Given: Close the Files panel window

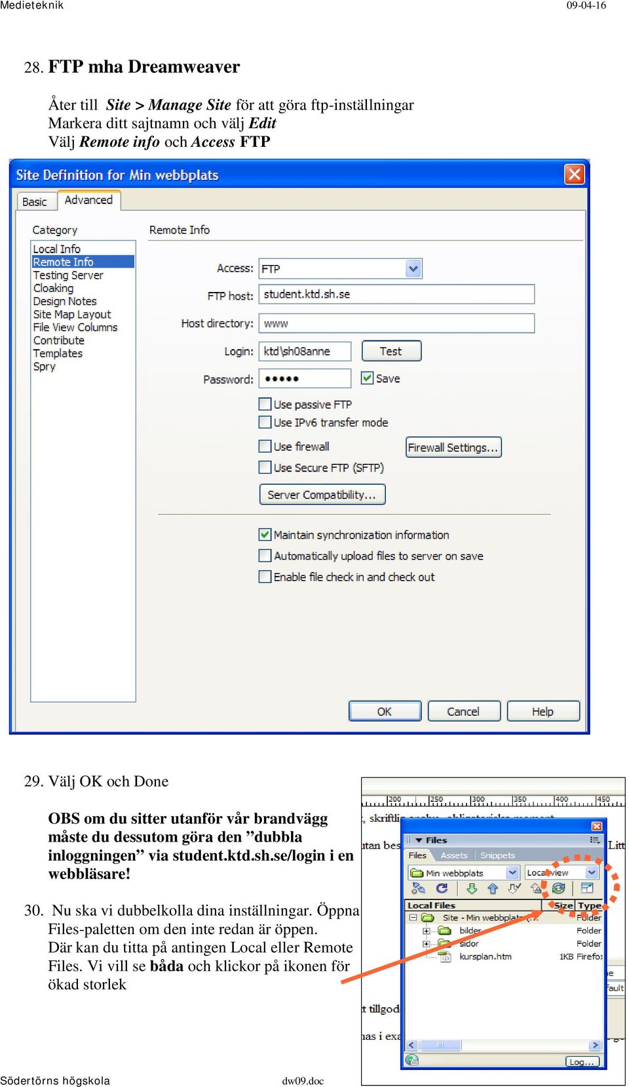Looking at the screenshot, I should (596, 826).
